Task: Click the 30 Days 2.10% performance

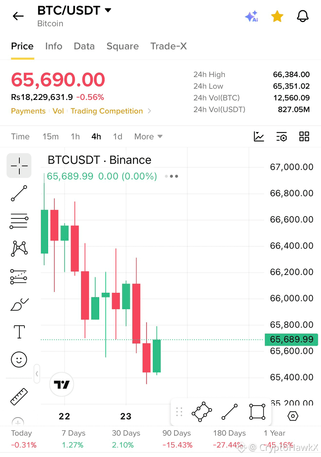Action: pyautogui.click(x=126, y=439)
